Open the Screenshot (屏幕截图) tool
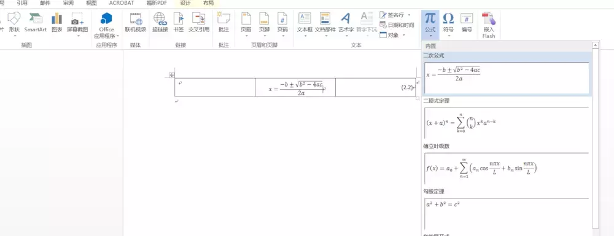This screenshot has width=614, height=236. point(77,22)
